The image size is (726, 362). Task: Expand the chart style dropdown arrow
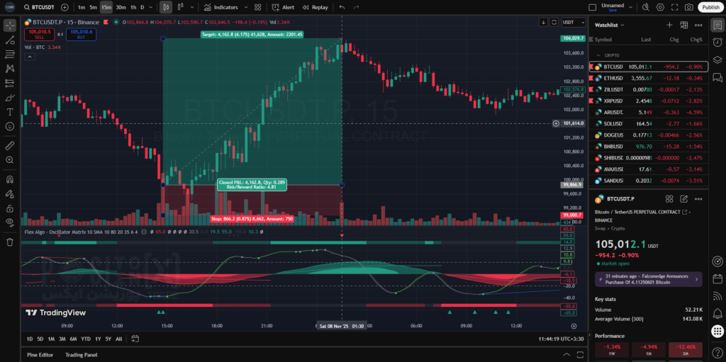coord(192,7)
